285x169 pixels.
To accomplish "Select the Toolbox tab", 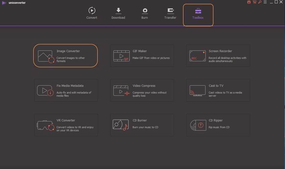I will (x=198, y=14).
